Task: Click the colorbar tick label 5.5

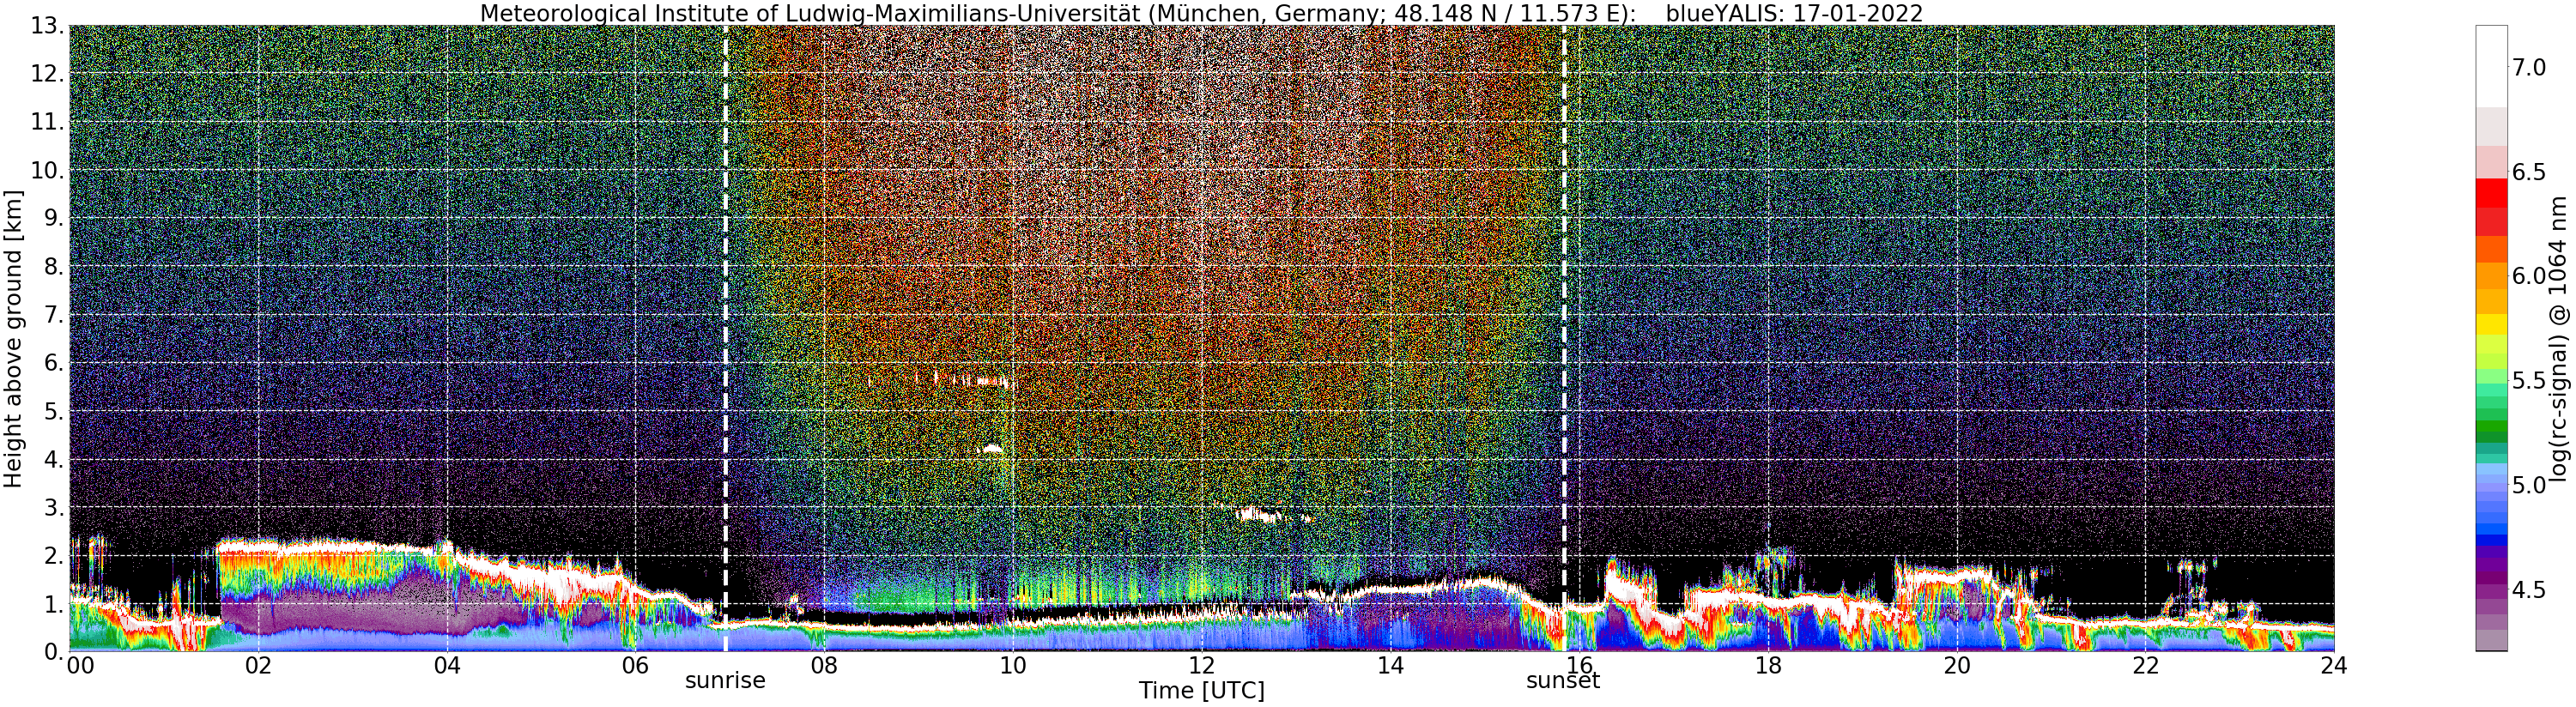Action: point(2530,380)
